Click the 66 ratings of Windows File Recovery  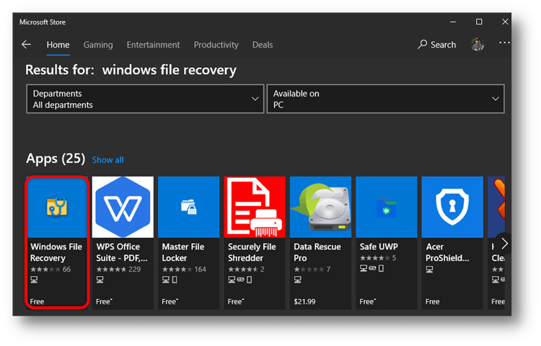pyautogui.click(x=66, y=270)
